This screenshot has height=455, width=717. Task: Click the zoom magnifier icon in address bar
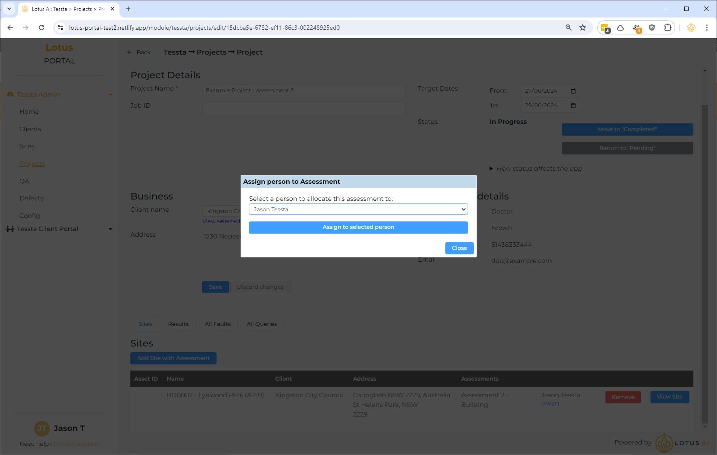(568, 28)
